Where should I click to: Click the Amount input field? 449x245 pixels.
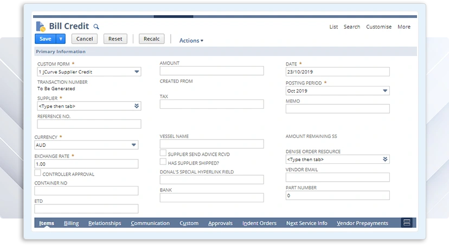pos(212,71)
